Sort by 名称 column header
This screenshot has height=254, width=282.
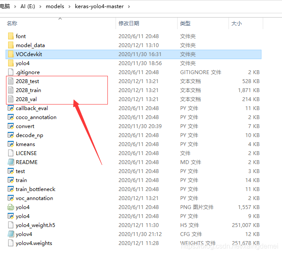tap(12, 23)
